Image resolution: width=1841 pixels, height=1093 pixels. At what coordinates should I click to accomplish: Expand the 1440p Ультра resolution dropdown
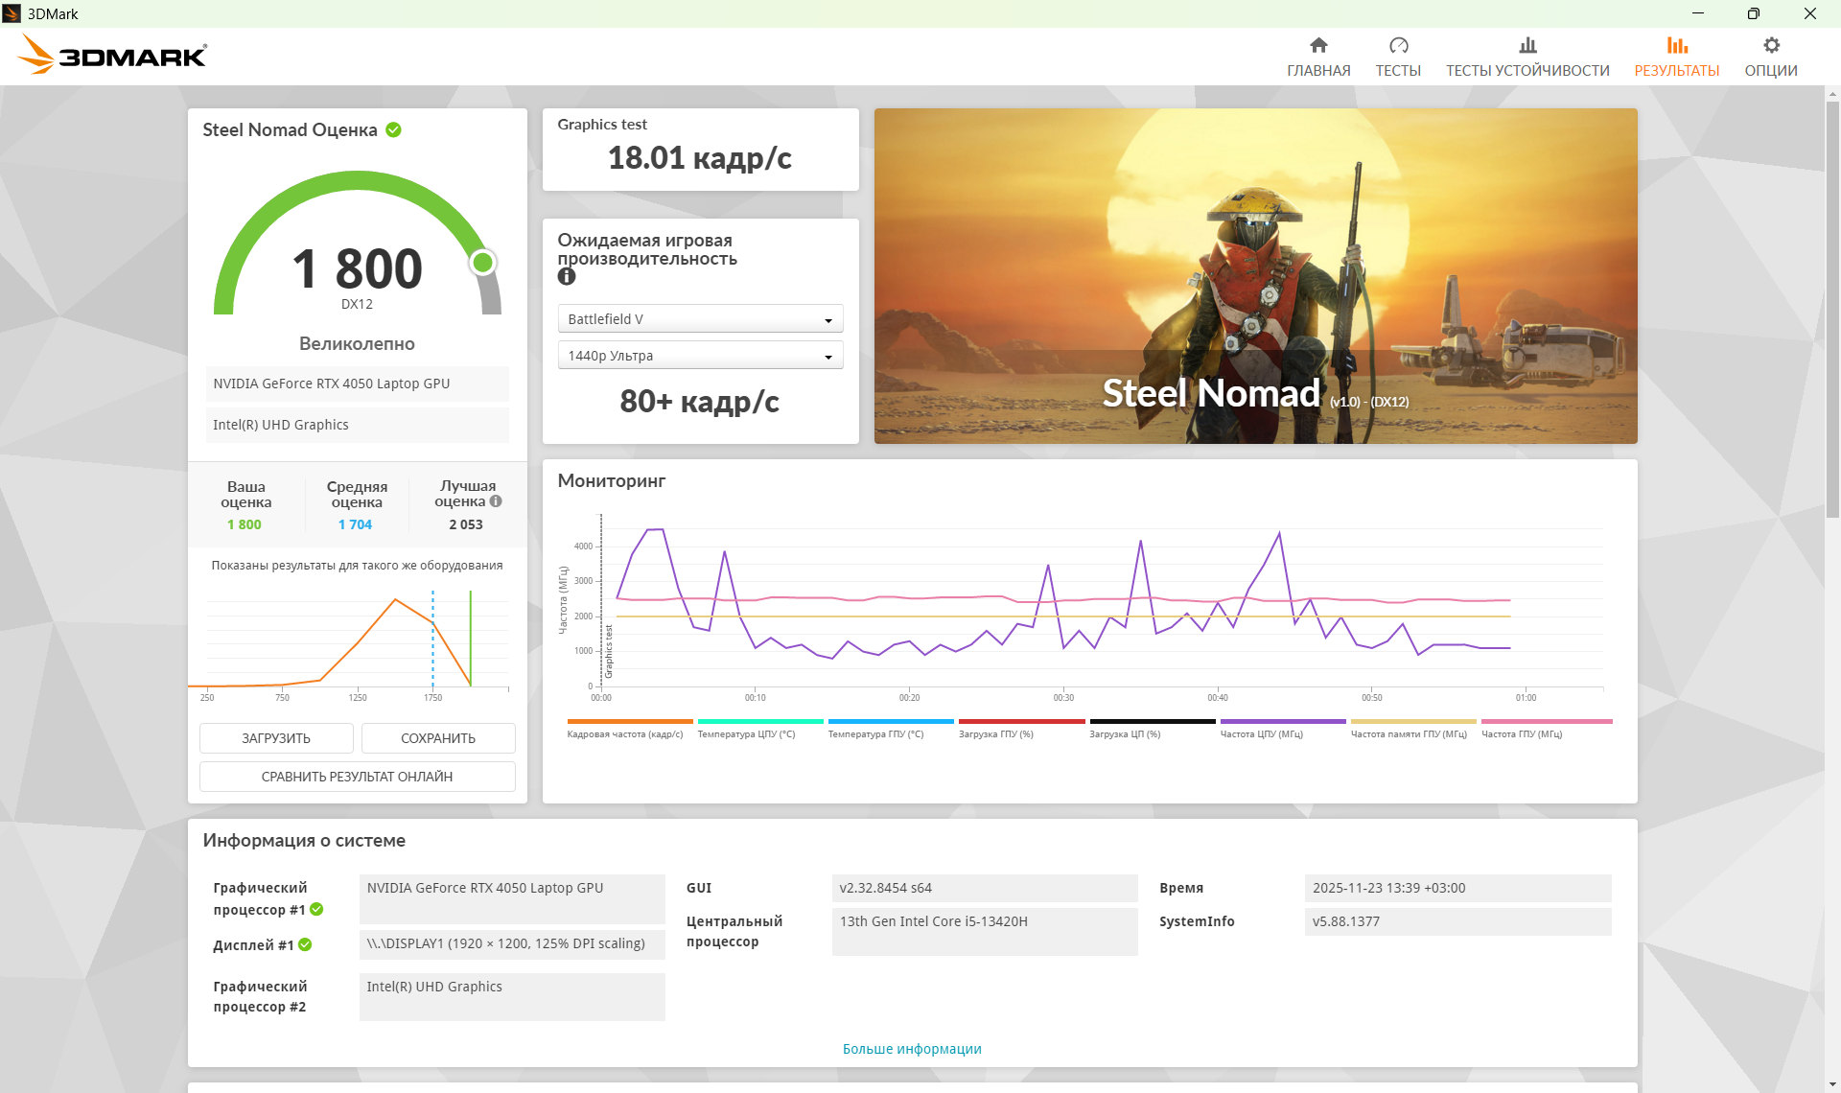click(x=700, y=356)
